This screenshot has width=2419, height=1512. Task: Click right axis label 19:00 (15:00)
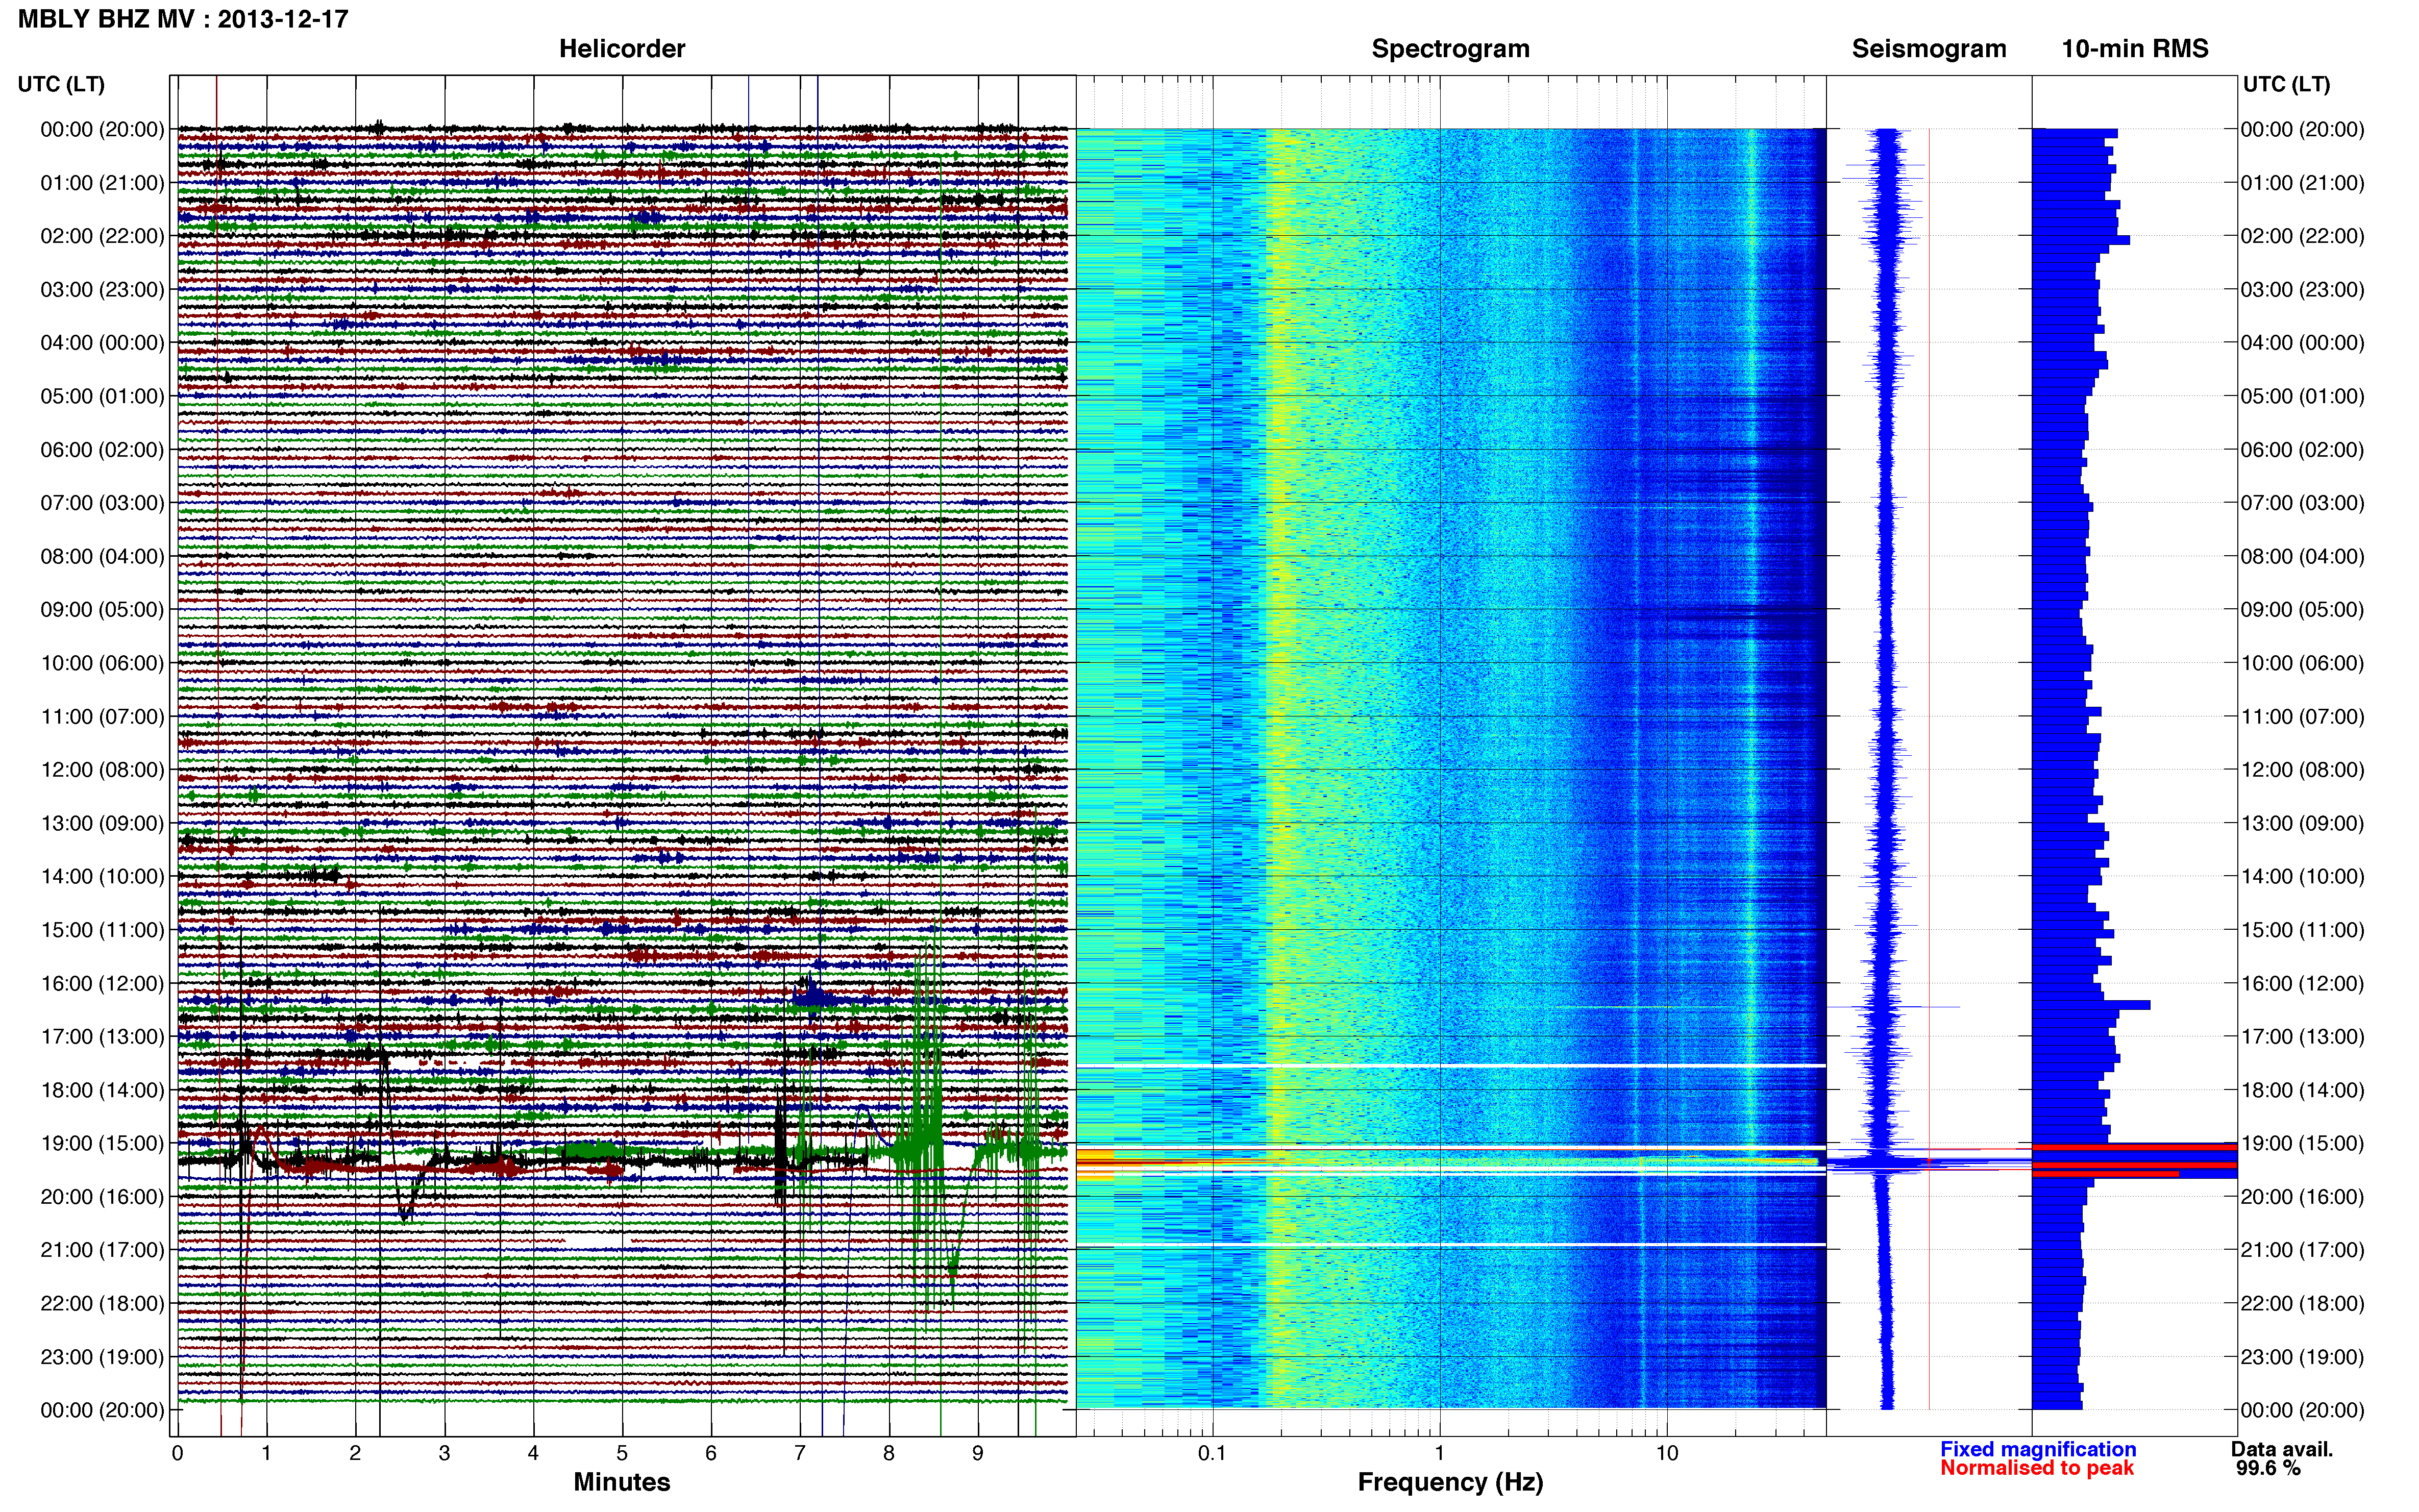[2302, 1143]
